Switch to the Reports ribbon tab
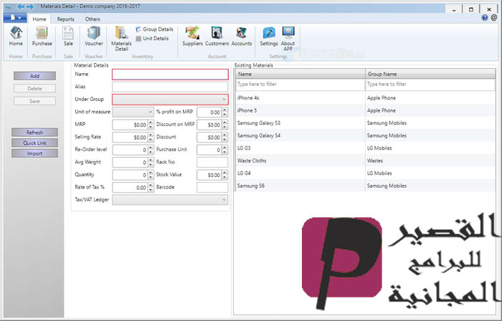The width and height of the screenshot is (502, 321). tap(66, 19)
